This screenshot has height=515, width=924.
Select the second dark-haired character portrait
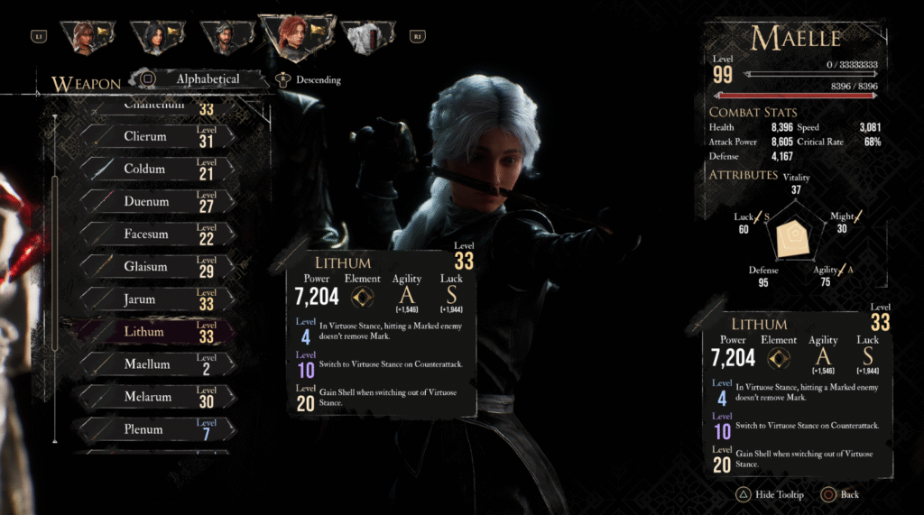click(x=157, y=38)
